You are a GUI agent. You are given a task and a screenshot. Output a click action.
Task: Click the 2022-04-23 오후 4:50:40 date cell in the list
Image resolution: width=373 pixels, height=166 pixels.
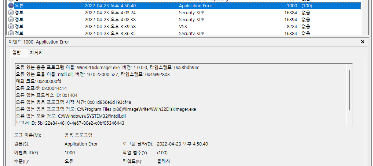[x=110, y=5]
